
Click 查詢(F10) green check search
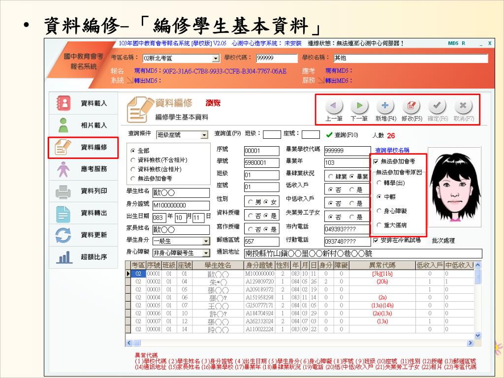(x=342, y=135)
